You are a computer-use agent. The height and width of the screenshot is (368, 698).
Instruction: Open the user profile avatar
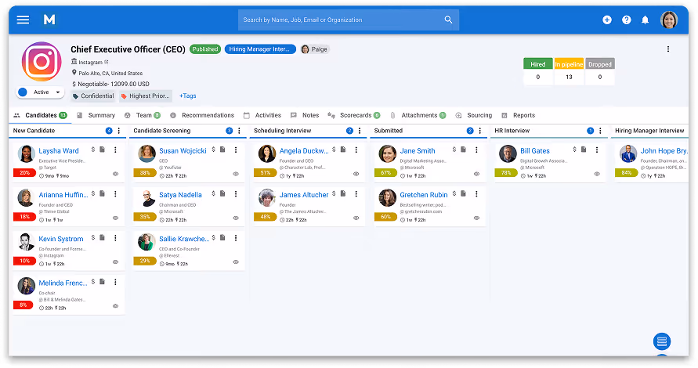click(x=668, y=20)
